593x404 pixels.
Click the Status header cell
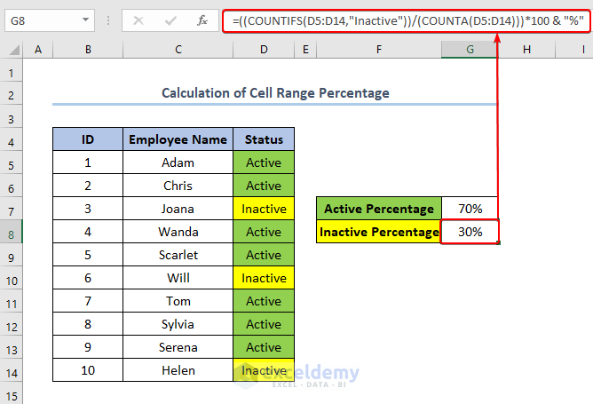point(264,139)
